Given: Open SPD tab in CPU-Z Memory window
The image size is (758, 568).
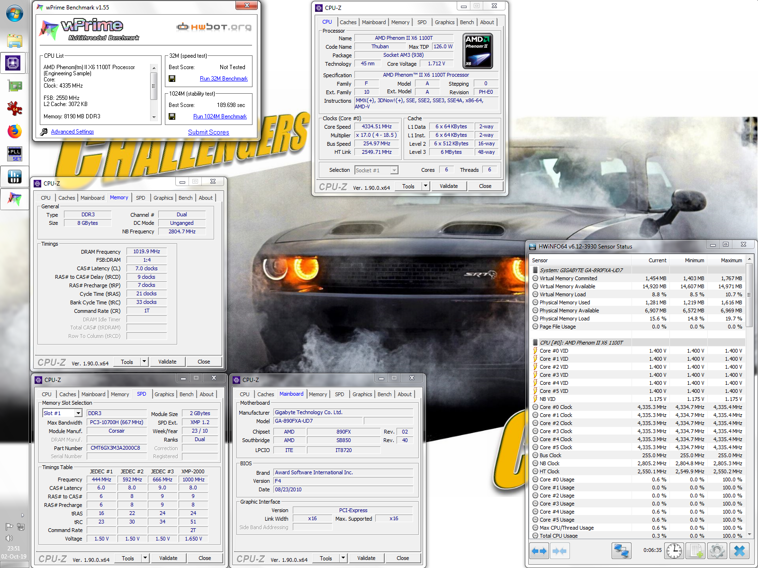Looking at the screenshot, I should point(140,198).
